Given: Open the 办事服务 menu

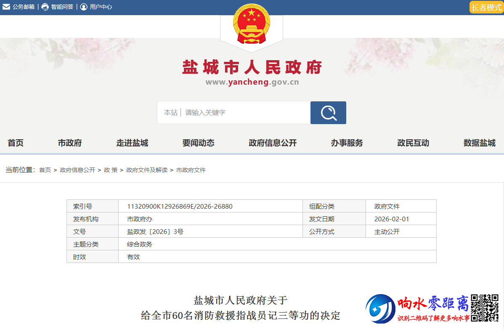Looking at the screenshot, I should pos(347,143).
